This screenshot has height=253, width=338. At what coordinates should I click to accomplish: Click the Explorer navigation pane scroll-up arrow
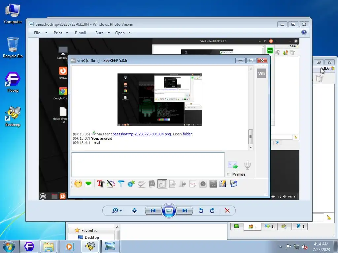click(x=117, y=227)
